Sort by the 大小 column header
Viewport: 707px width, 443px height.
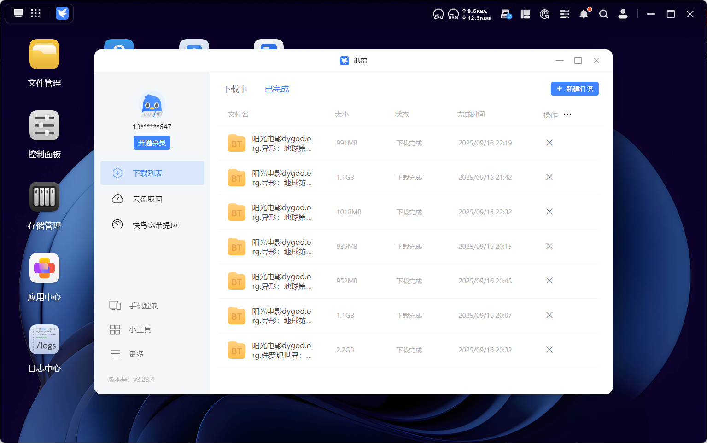pyautogui.click(x=342, y=115)
